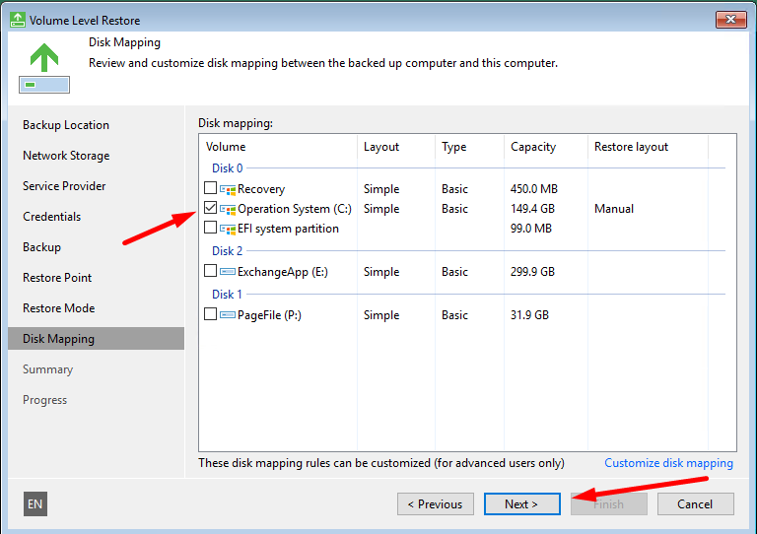This screenshot has height=534, width=757.
Task: Go to the Credentials step
Action: (51, 217)
